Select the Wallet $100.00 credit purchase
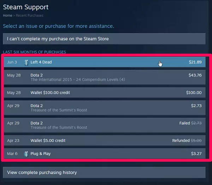212x185 pixels. tap(50, 92)
